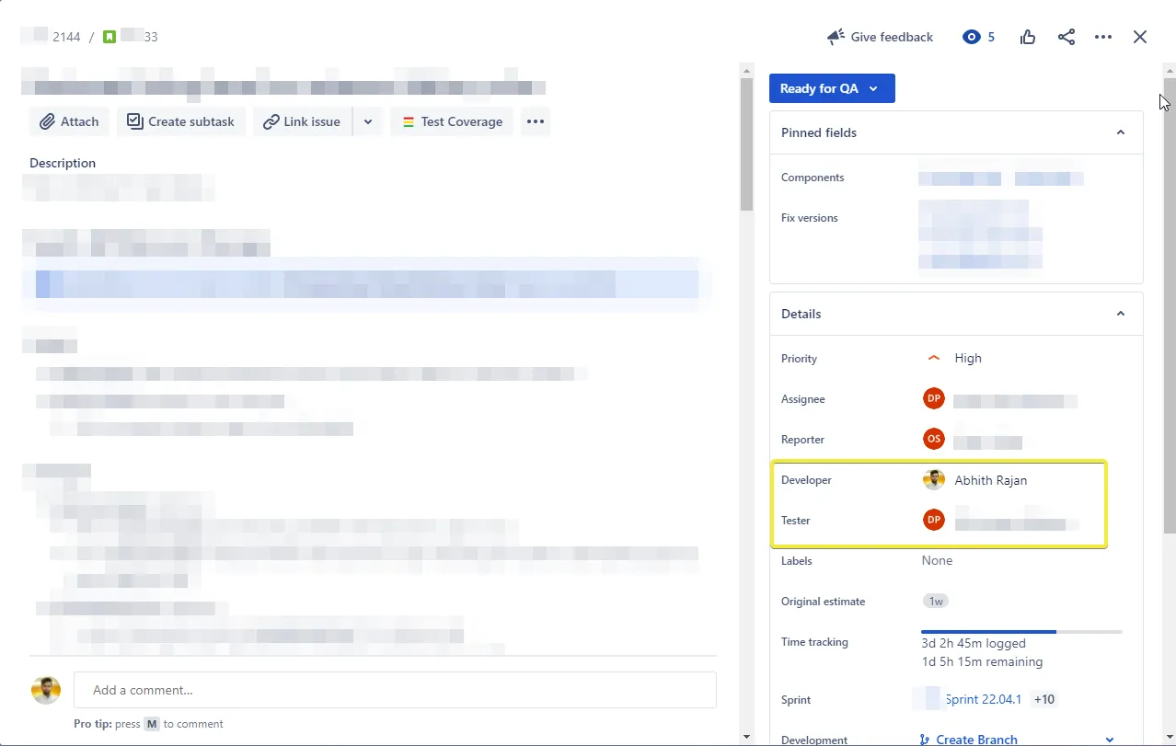Click Create subtask button
This screenshot has width=1176, height=746.
coord(181,121)
